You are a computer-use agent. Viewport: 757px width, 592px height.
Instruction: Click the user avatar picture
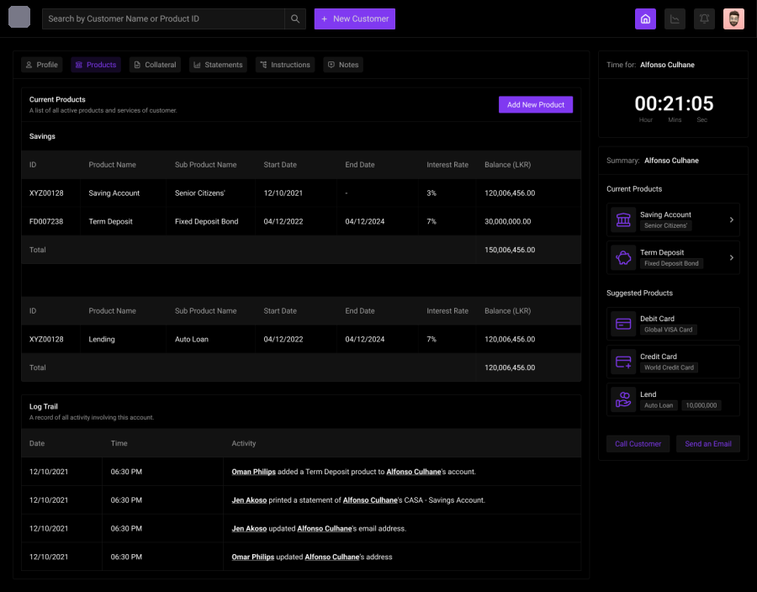pyautogui.click(x=733, y=18)
